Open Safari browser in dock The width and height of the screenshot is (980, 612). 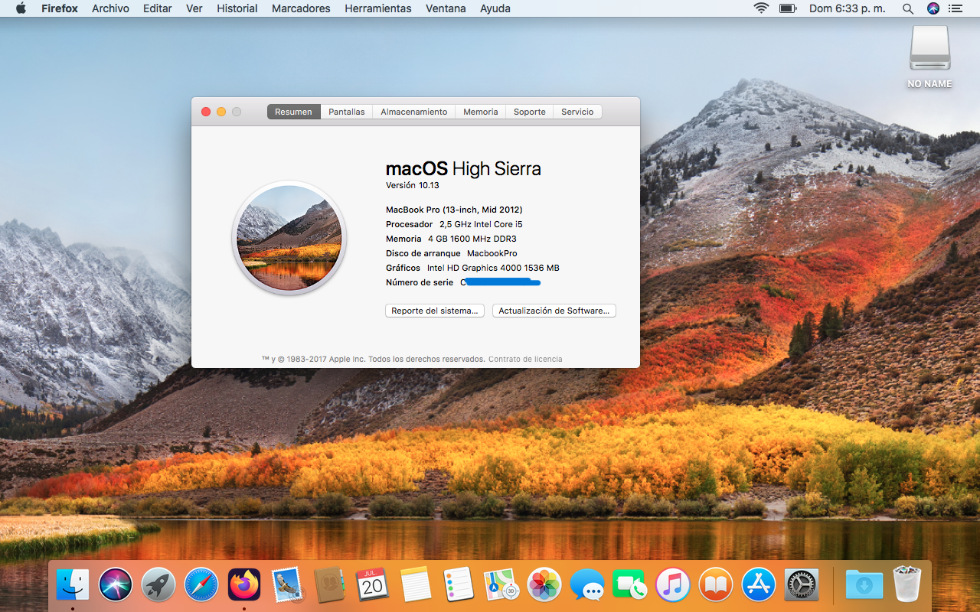pyautogui.click(x=201, y=585)
